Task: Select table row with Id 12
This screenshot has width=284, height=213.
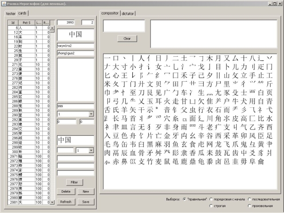Action: 29,32
